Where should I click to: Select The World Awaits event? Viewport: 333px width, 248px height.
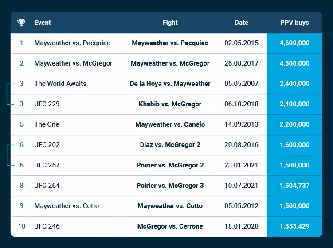(60, 84)
